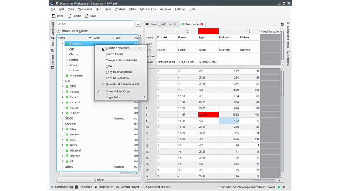This screenshot has width=341, height=191.
Task: Collapse the Insurance tree node
Action: [63, 43]
